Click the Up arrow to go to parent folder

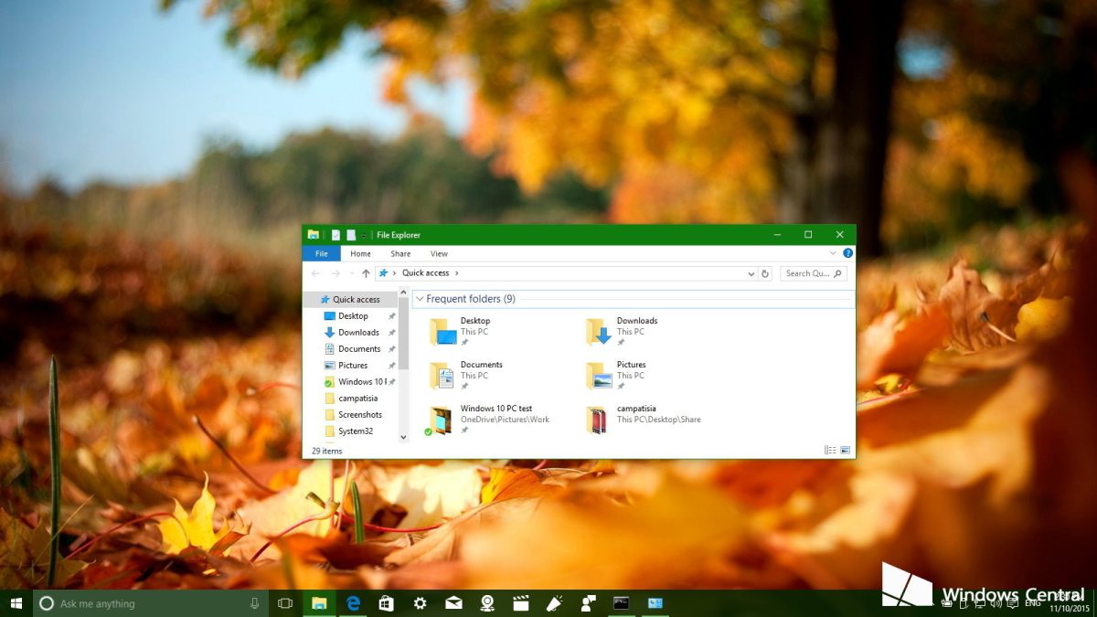click(x=364, y=272)
